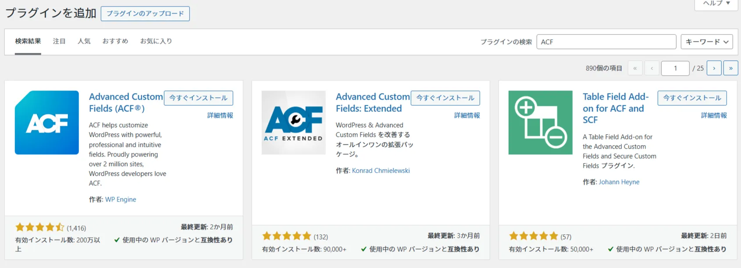This screenshot has height=268, width=741.
Task: Click the 有効インストール数: 90,000+ text
Action: [x=304, y=249]
